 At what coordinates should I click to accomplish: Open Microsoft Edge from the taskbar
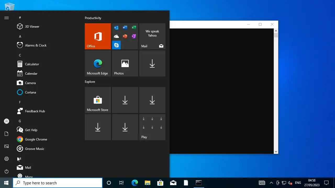135,183
